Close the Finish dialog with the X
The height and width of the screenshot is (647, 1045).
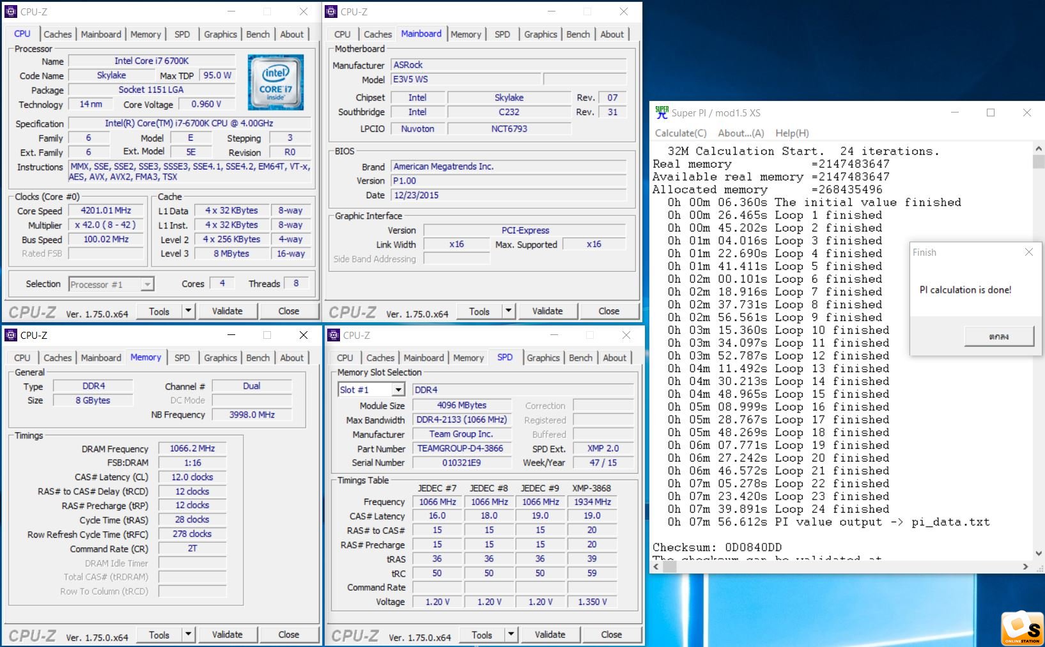click(x=1029, y=253)
